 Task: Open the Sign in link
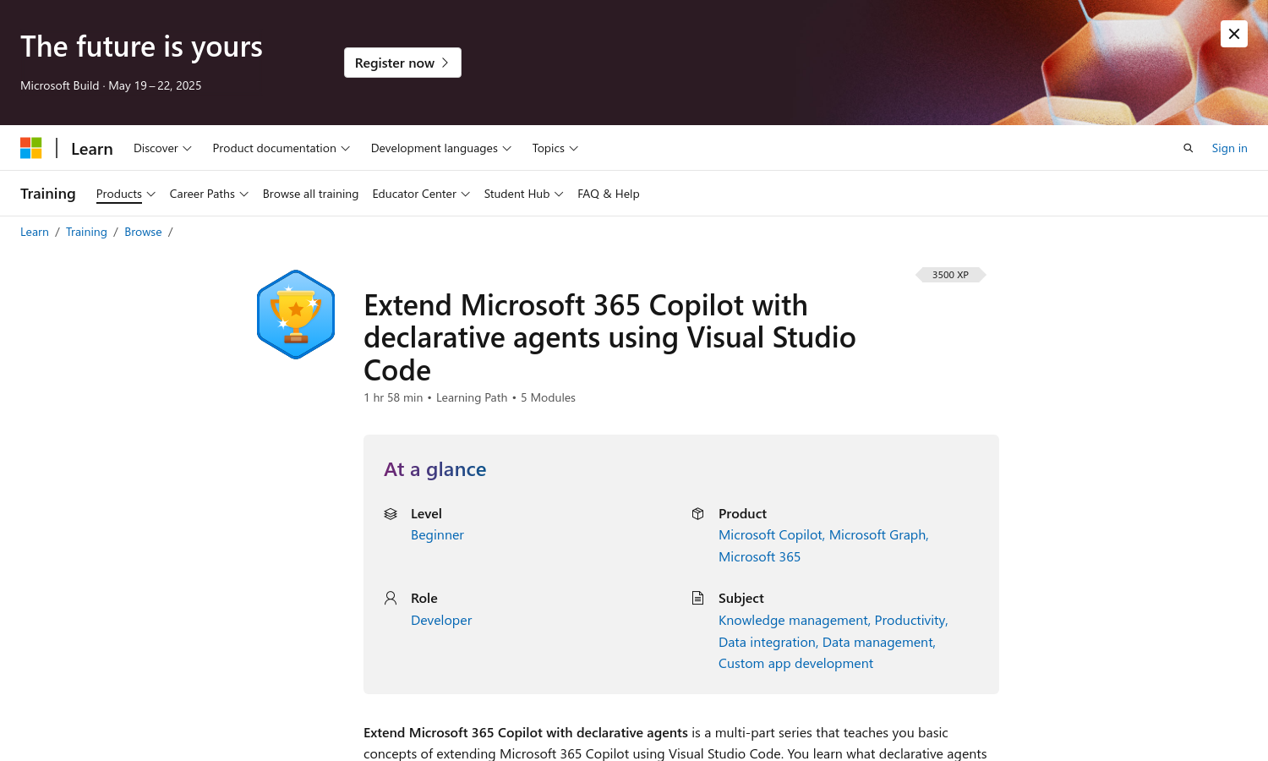(x=1229, y=148)
